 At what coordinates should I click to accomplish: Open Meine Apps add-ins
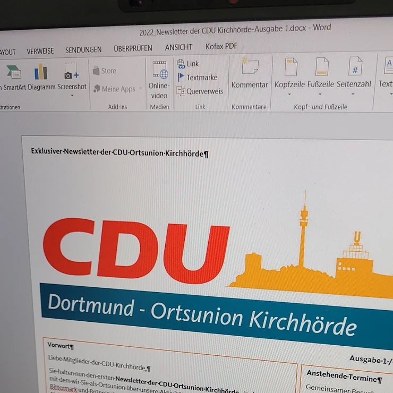[115, 89]
